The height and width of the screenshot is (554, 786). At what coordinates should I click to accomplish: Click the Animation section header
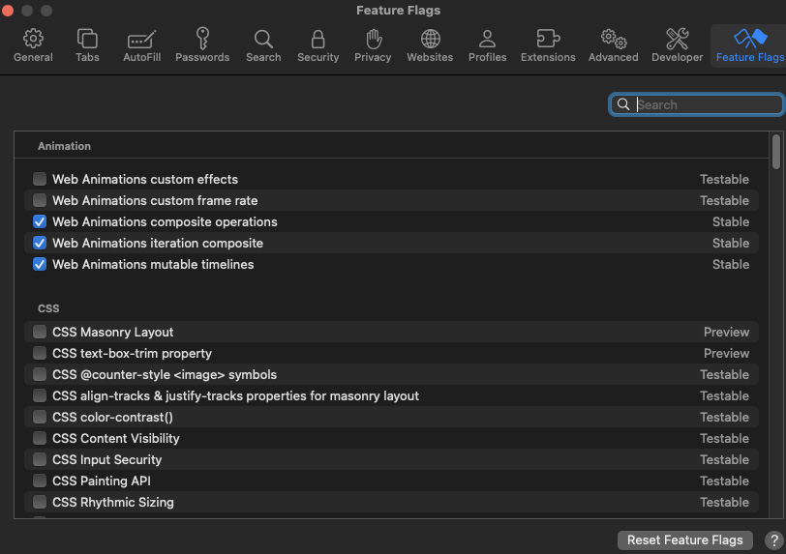[x=64, y=146]
